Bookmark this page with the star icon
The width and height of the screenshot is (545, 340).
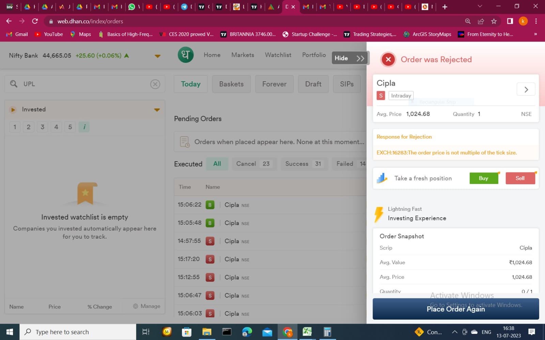pyautogui.click(x=494, y=21)
